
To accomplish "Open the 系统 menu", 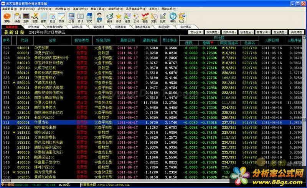I will (x=154, y=9).
